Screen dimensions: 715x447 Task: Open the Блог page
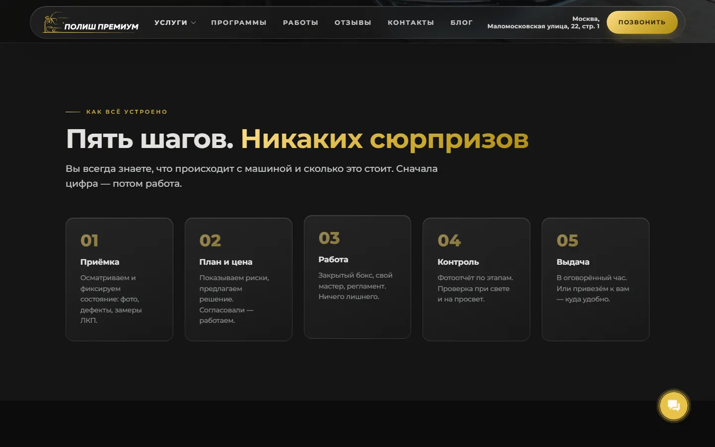462,22
